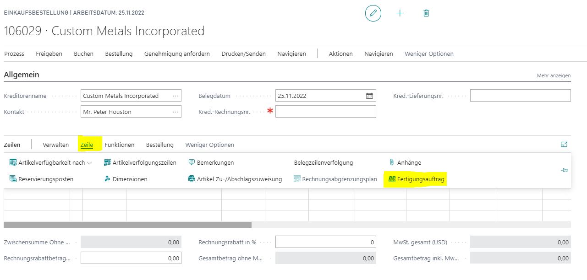This screenshot has height=280, width=587.
Task: Click Navigieren next to Aktionen
Action: point(379,54)
